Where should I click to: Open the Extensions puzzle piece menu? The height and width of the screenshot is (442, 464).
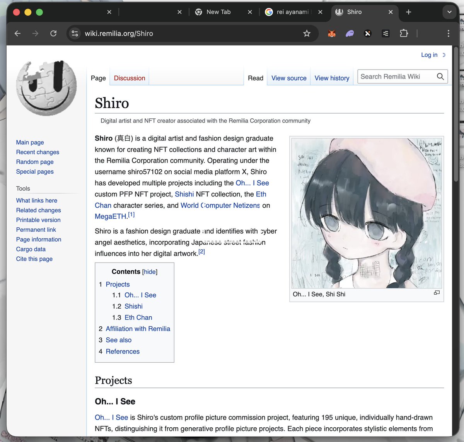404,34
